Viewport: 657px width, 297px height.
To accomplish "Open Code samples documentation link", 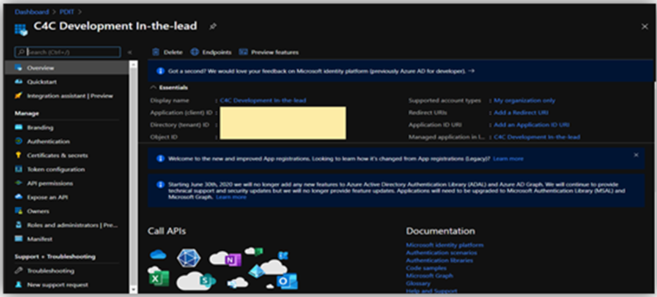I will [425, 268].
